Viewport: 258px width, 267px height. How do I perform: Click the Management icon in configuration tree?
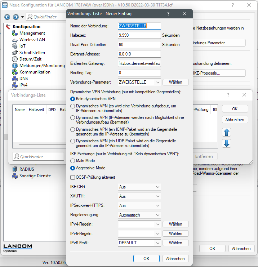point(15,33)
